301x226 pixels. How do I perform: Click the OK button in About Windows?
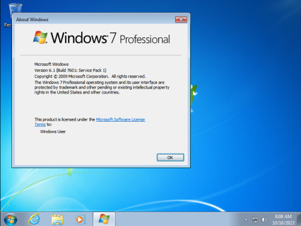(x=170, y=157)
